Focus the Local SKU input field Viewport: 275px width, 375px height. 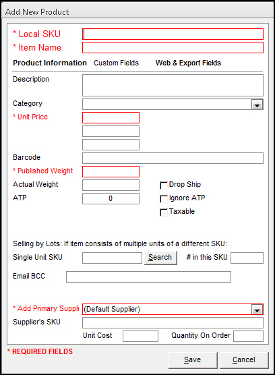173,34
